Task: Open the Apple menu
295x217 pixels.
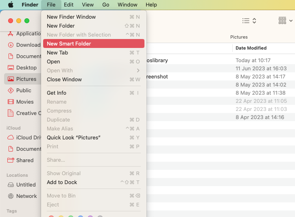Action: click(11, 4)
